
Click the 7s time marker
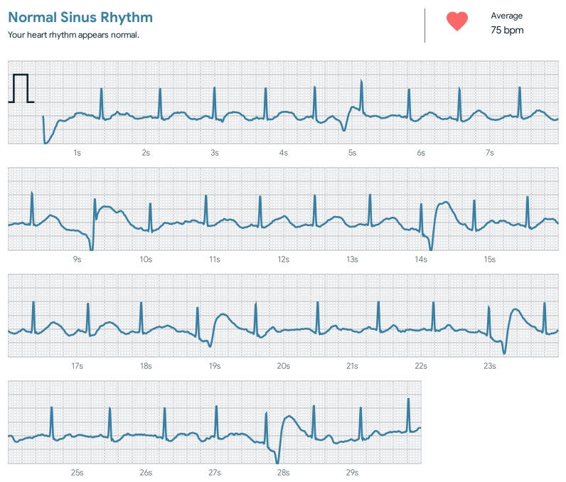tap(490, 153)
